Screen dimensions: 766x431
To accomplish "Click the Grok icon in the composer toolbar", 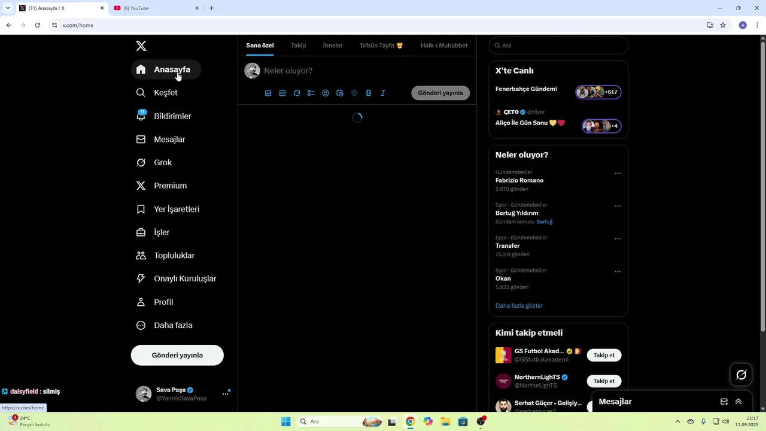I will [297, 93].
